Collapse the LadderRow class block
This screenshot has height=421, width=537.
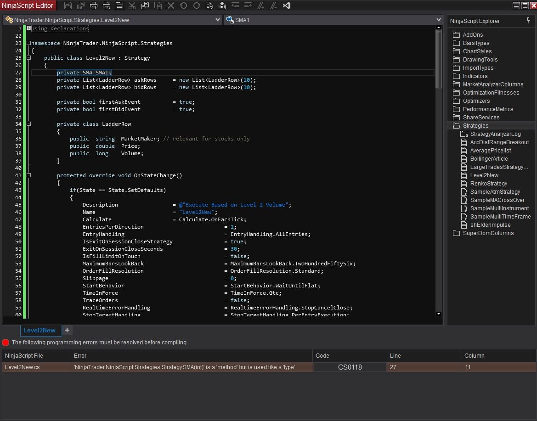coord(29,124)
